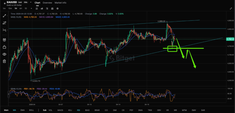This screenshot has width=235, height=113.
Task: Select the wave pattern drawing tool
Action: 4,30
